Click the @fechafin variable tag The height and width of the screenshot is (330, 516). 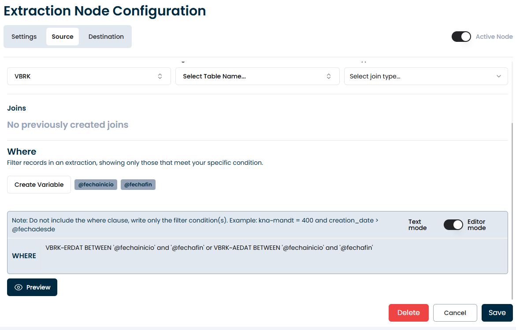click(138, 185)
